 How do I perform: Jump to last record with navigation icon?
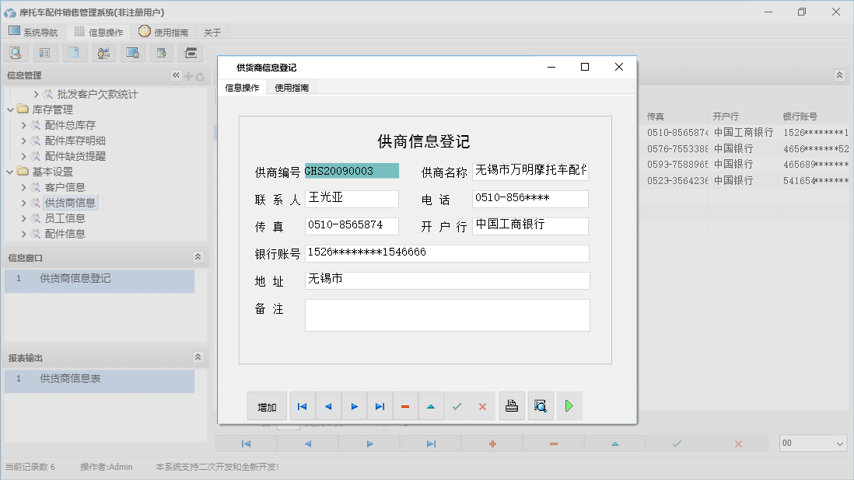(380, 405)
